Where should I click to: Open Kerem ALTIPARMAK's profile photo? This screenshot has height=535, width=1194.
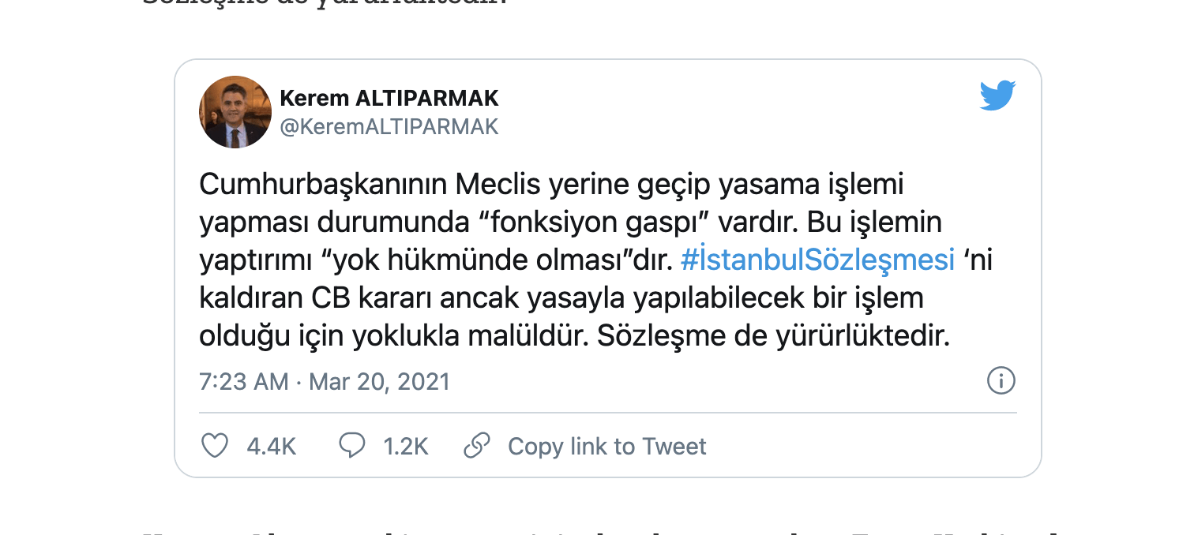coord(235,112)
